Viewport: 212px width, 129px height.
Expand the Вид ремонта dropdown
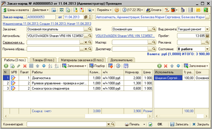tap(207, 29)
